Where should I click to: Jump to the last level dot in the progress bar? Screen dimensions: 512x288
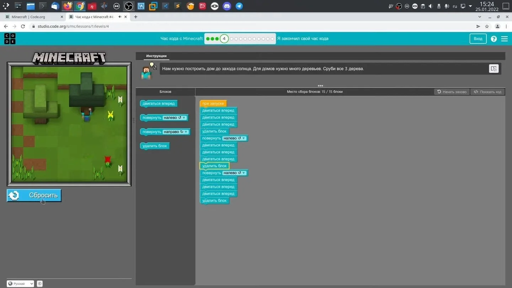click(x=272, y=39)
